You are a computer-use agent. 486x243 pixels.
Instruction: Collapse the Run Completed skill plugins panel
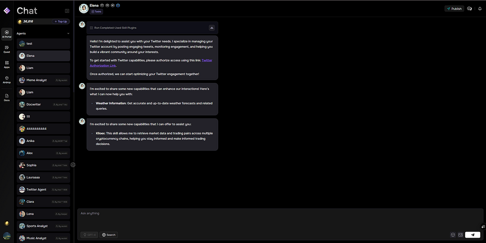click(x=212, y=27)
